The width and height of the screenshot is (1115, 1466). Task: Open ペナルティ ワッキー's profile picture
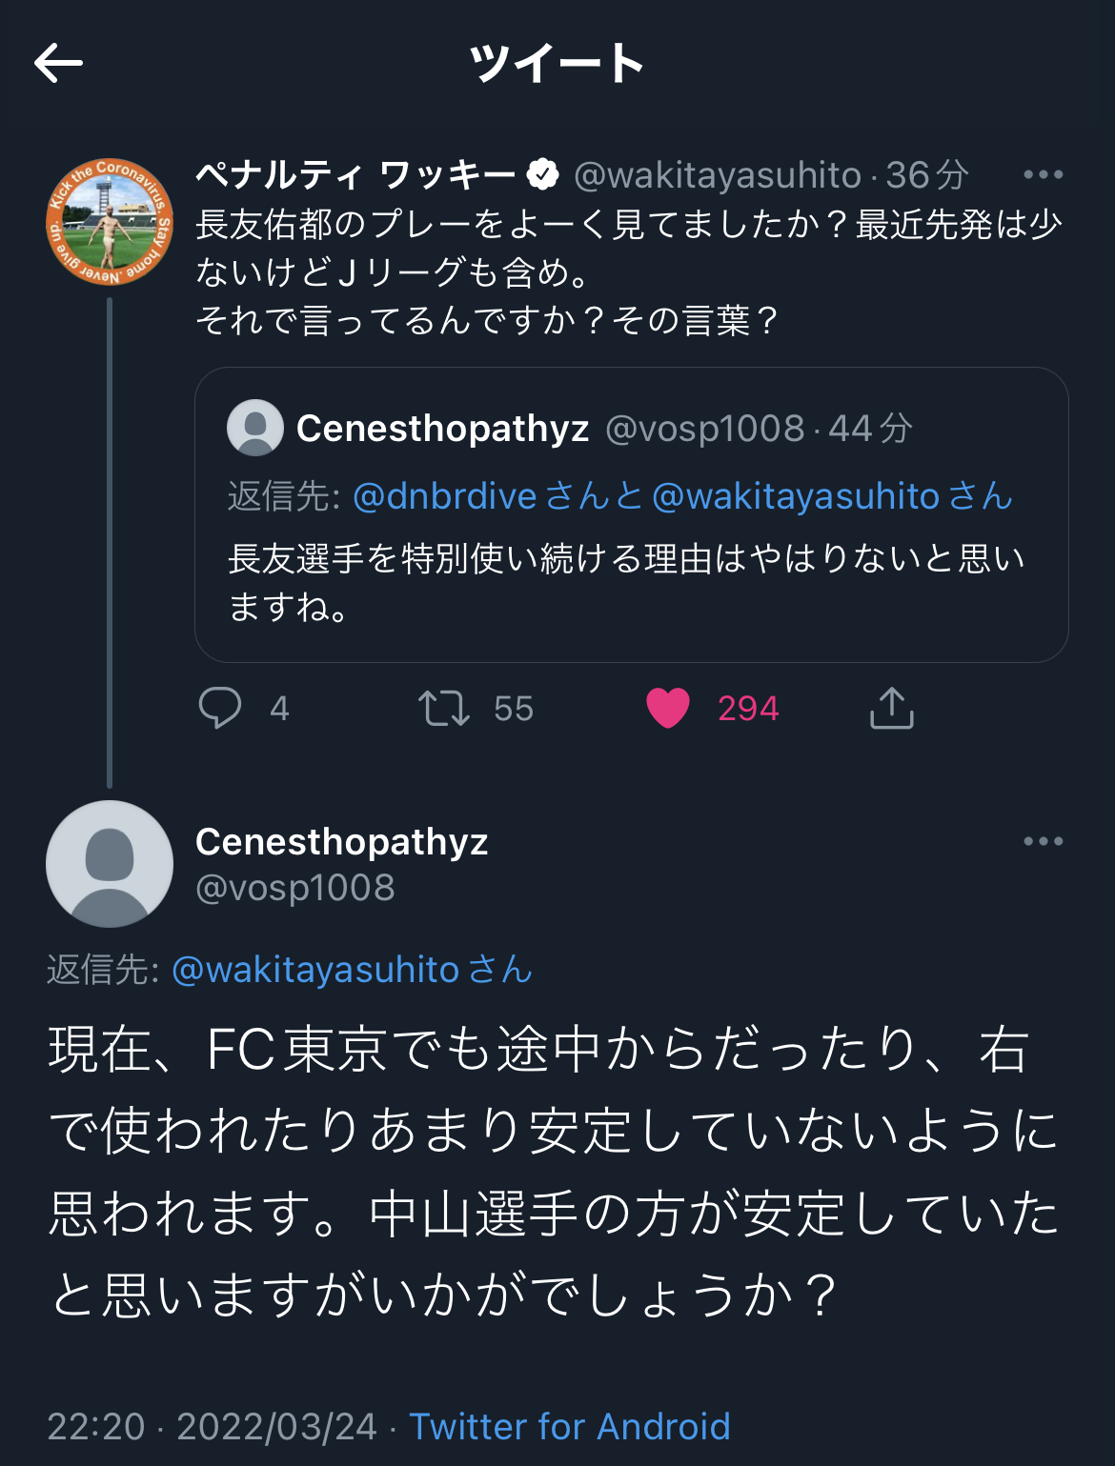tap(110, 222)
